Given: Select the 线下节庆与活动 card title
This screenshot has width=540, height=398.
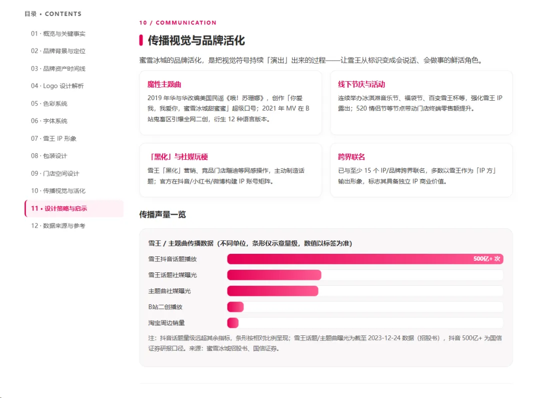Looking at the screenshot, I should (361, 84).
